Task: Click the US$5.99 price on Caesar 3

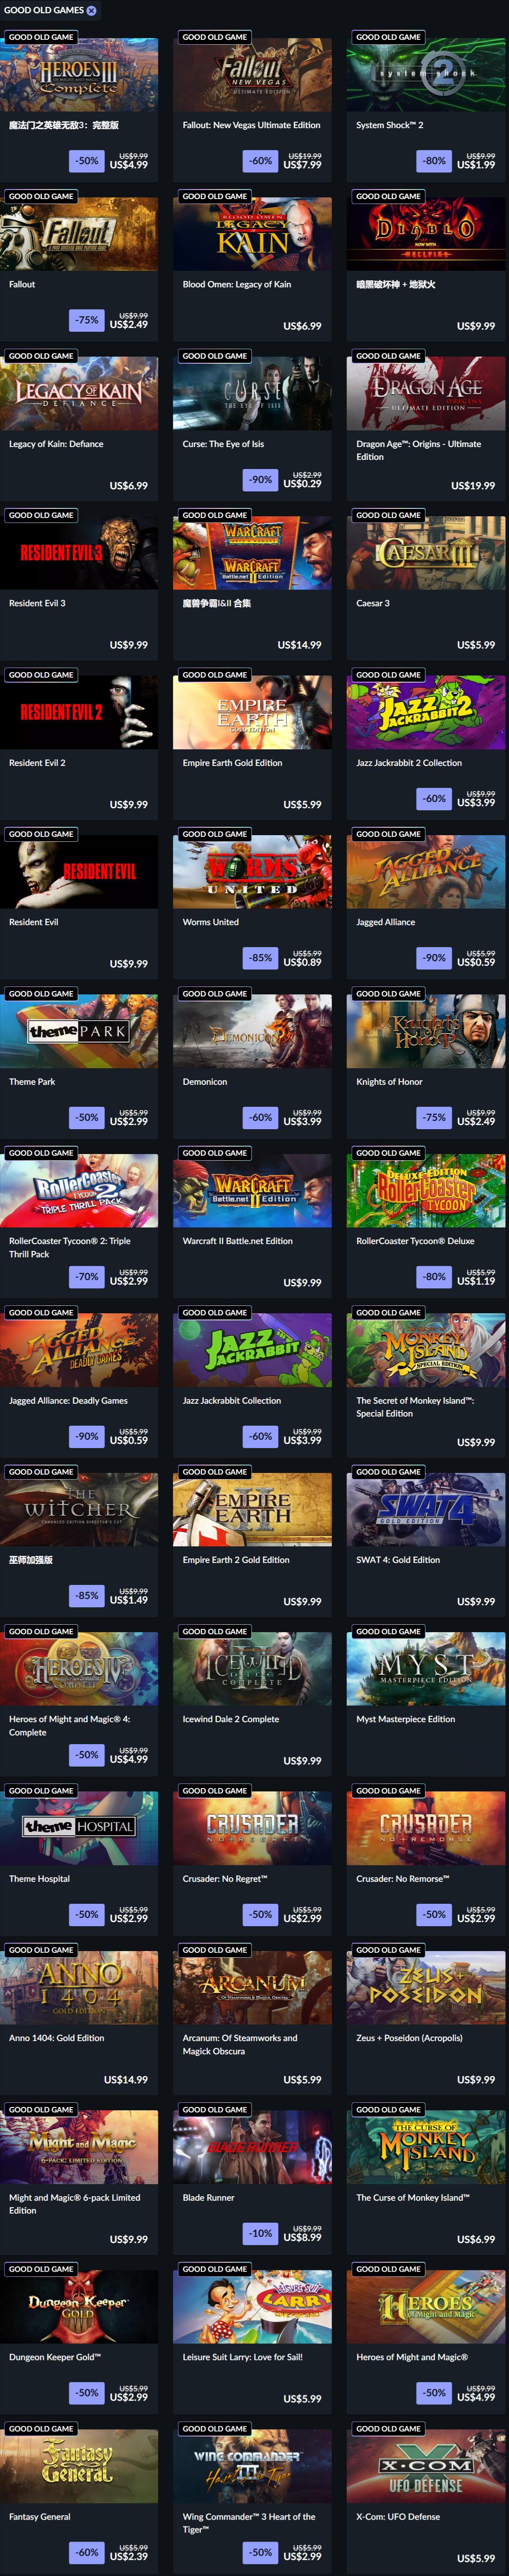Action: coord(475,645)
